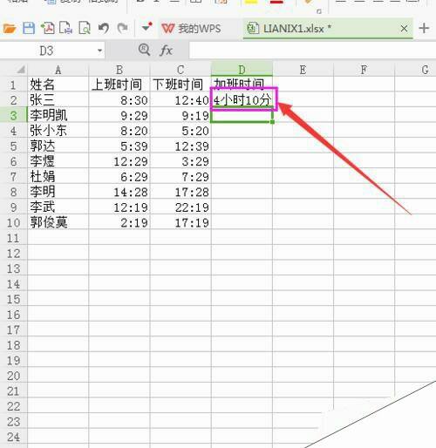Select empty active cell D3
Screen dimensions: 436x448
(242, 116)
